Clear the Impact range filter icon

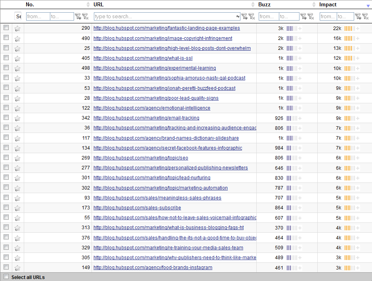365,16
